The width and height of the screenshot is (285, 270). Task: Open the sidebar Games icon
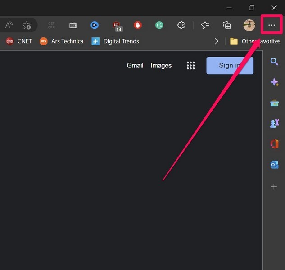(x=275, y=124)
